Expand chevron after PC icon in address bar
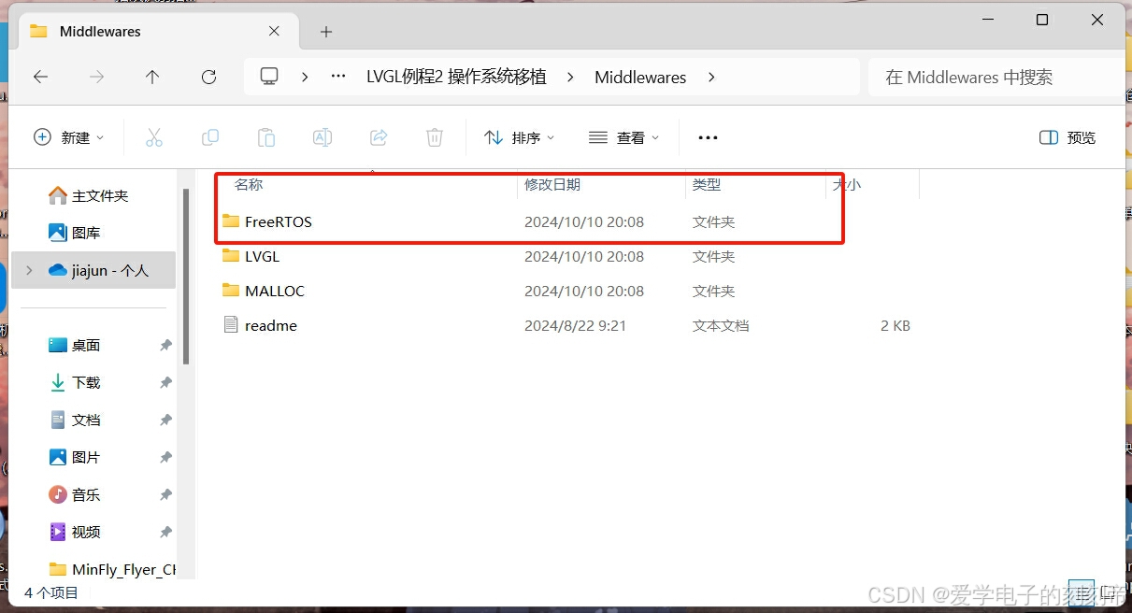This screenshot has width=1132, height=613. pyautogui.click(x=305, y=77)
